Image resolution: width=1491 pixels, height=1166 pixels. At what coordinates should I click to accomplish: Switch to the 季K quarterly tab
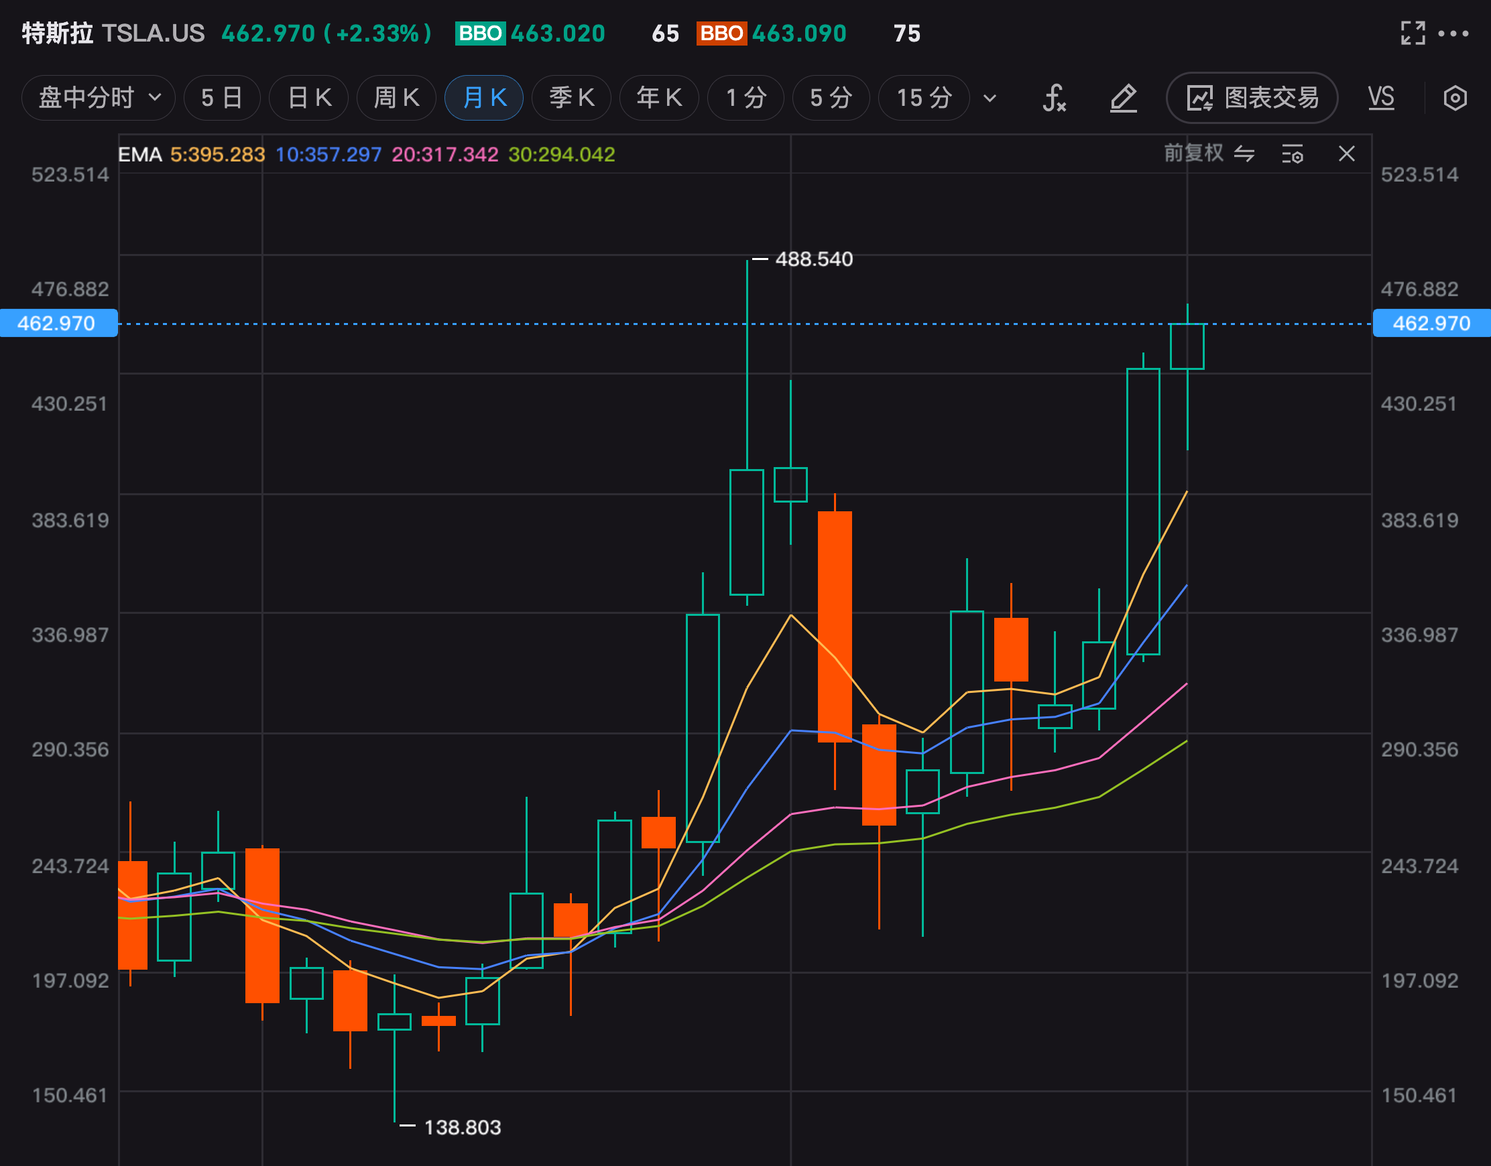(x=571, y=98)
